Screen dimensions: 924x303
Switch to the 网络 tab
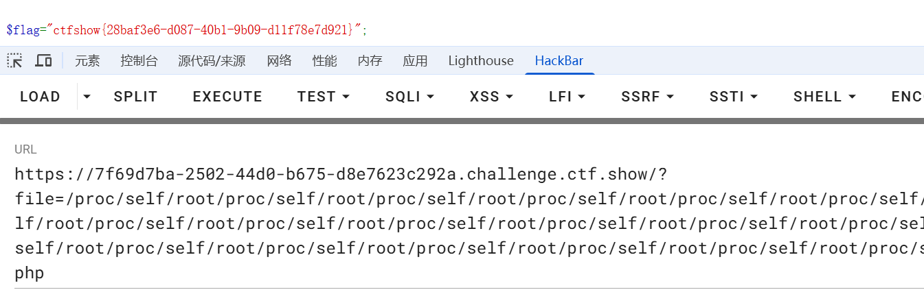pyautogui.click(x=280, y=61)
